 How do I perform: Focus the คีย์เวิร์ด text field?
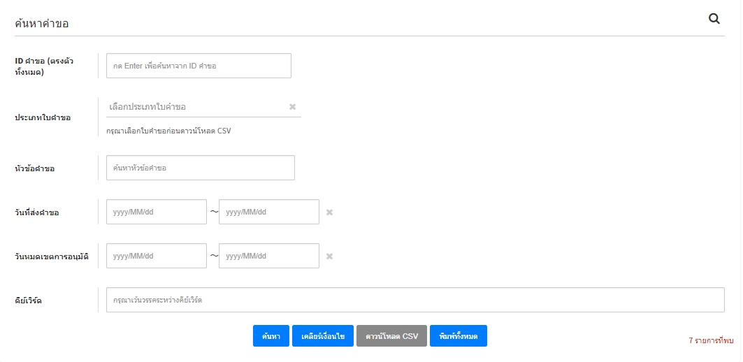pyautogui.click(x=414, y=300)
